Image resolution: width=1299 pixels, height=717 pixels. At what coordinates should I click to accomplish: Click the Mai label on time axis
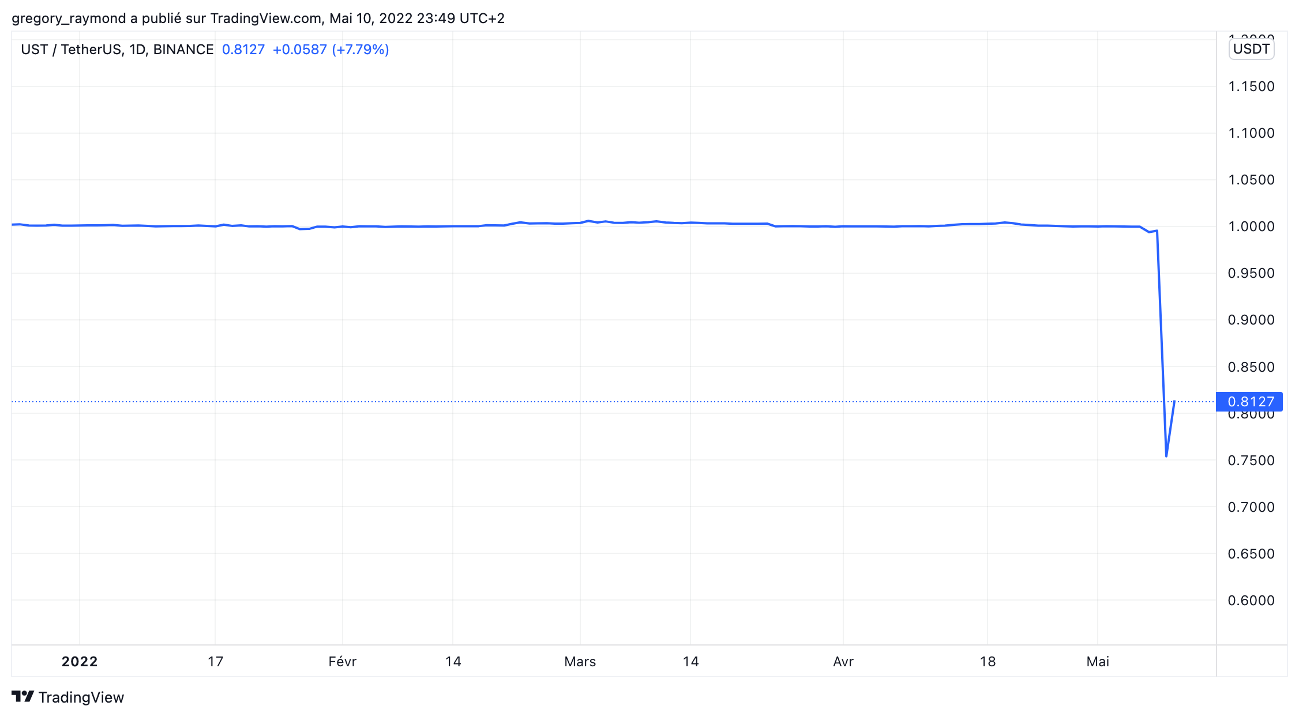pos(1097,662)
